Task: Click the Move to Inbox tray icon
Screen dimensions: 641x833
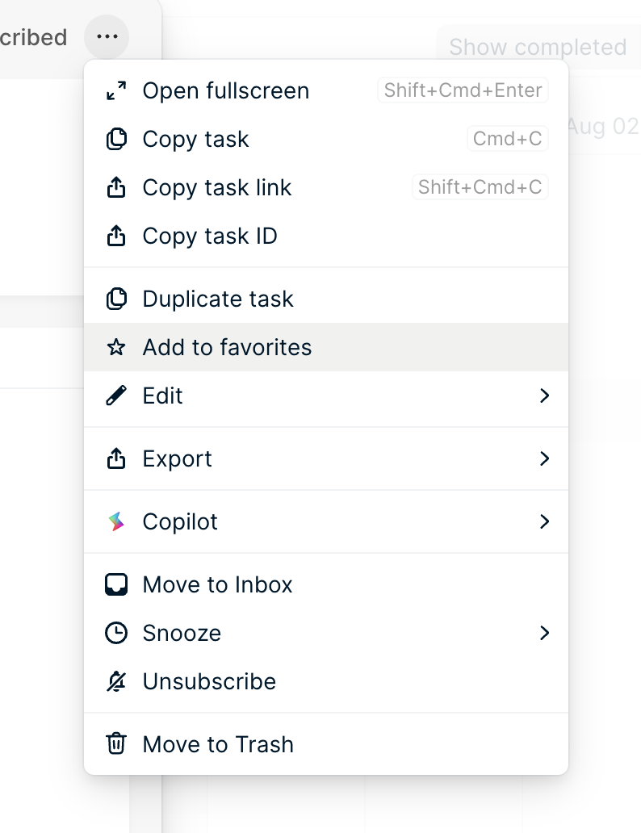Action: pyautogui.click(x=116, y=584)
